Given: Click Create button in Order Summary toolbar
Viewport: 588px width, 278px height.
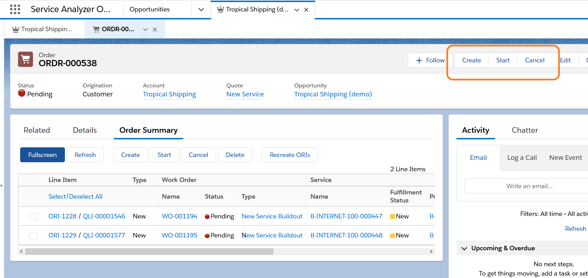Looking at the screenshot, I should point(131,155).
